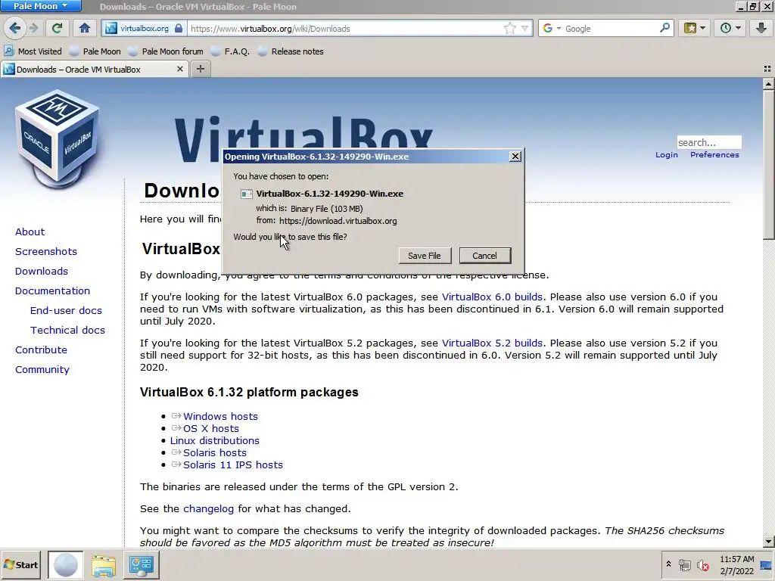The width and height of the screenshot is (775, 581).
Task: Click the OS X hosts download link
Action: (x=210, y=428)
